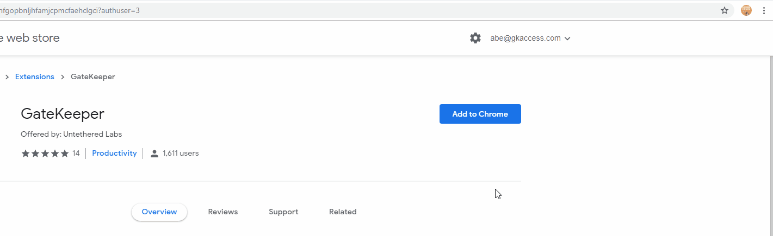Bookmark this page with the star icon

pyautogui.click(x=725, y=10)
